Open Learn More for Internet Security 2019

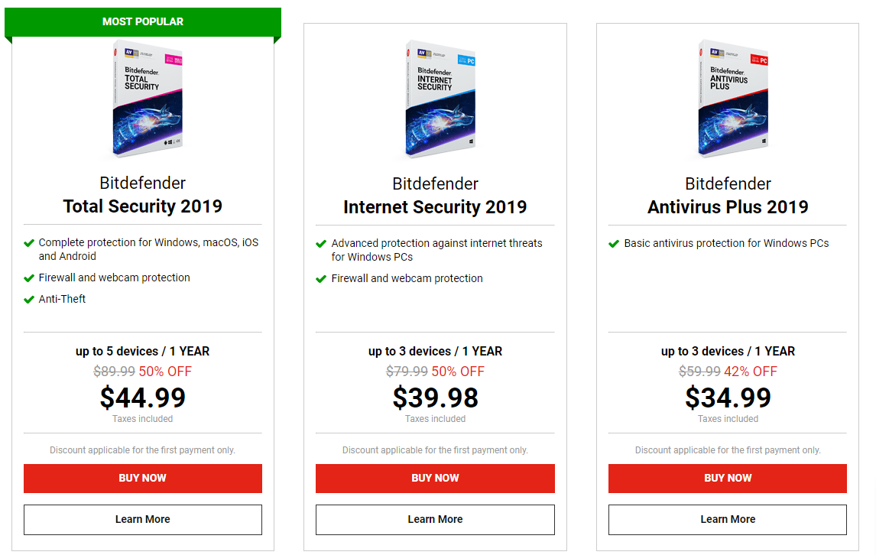(435, 520)
